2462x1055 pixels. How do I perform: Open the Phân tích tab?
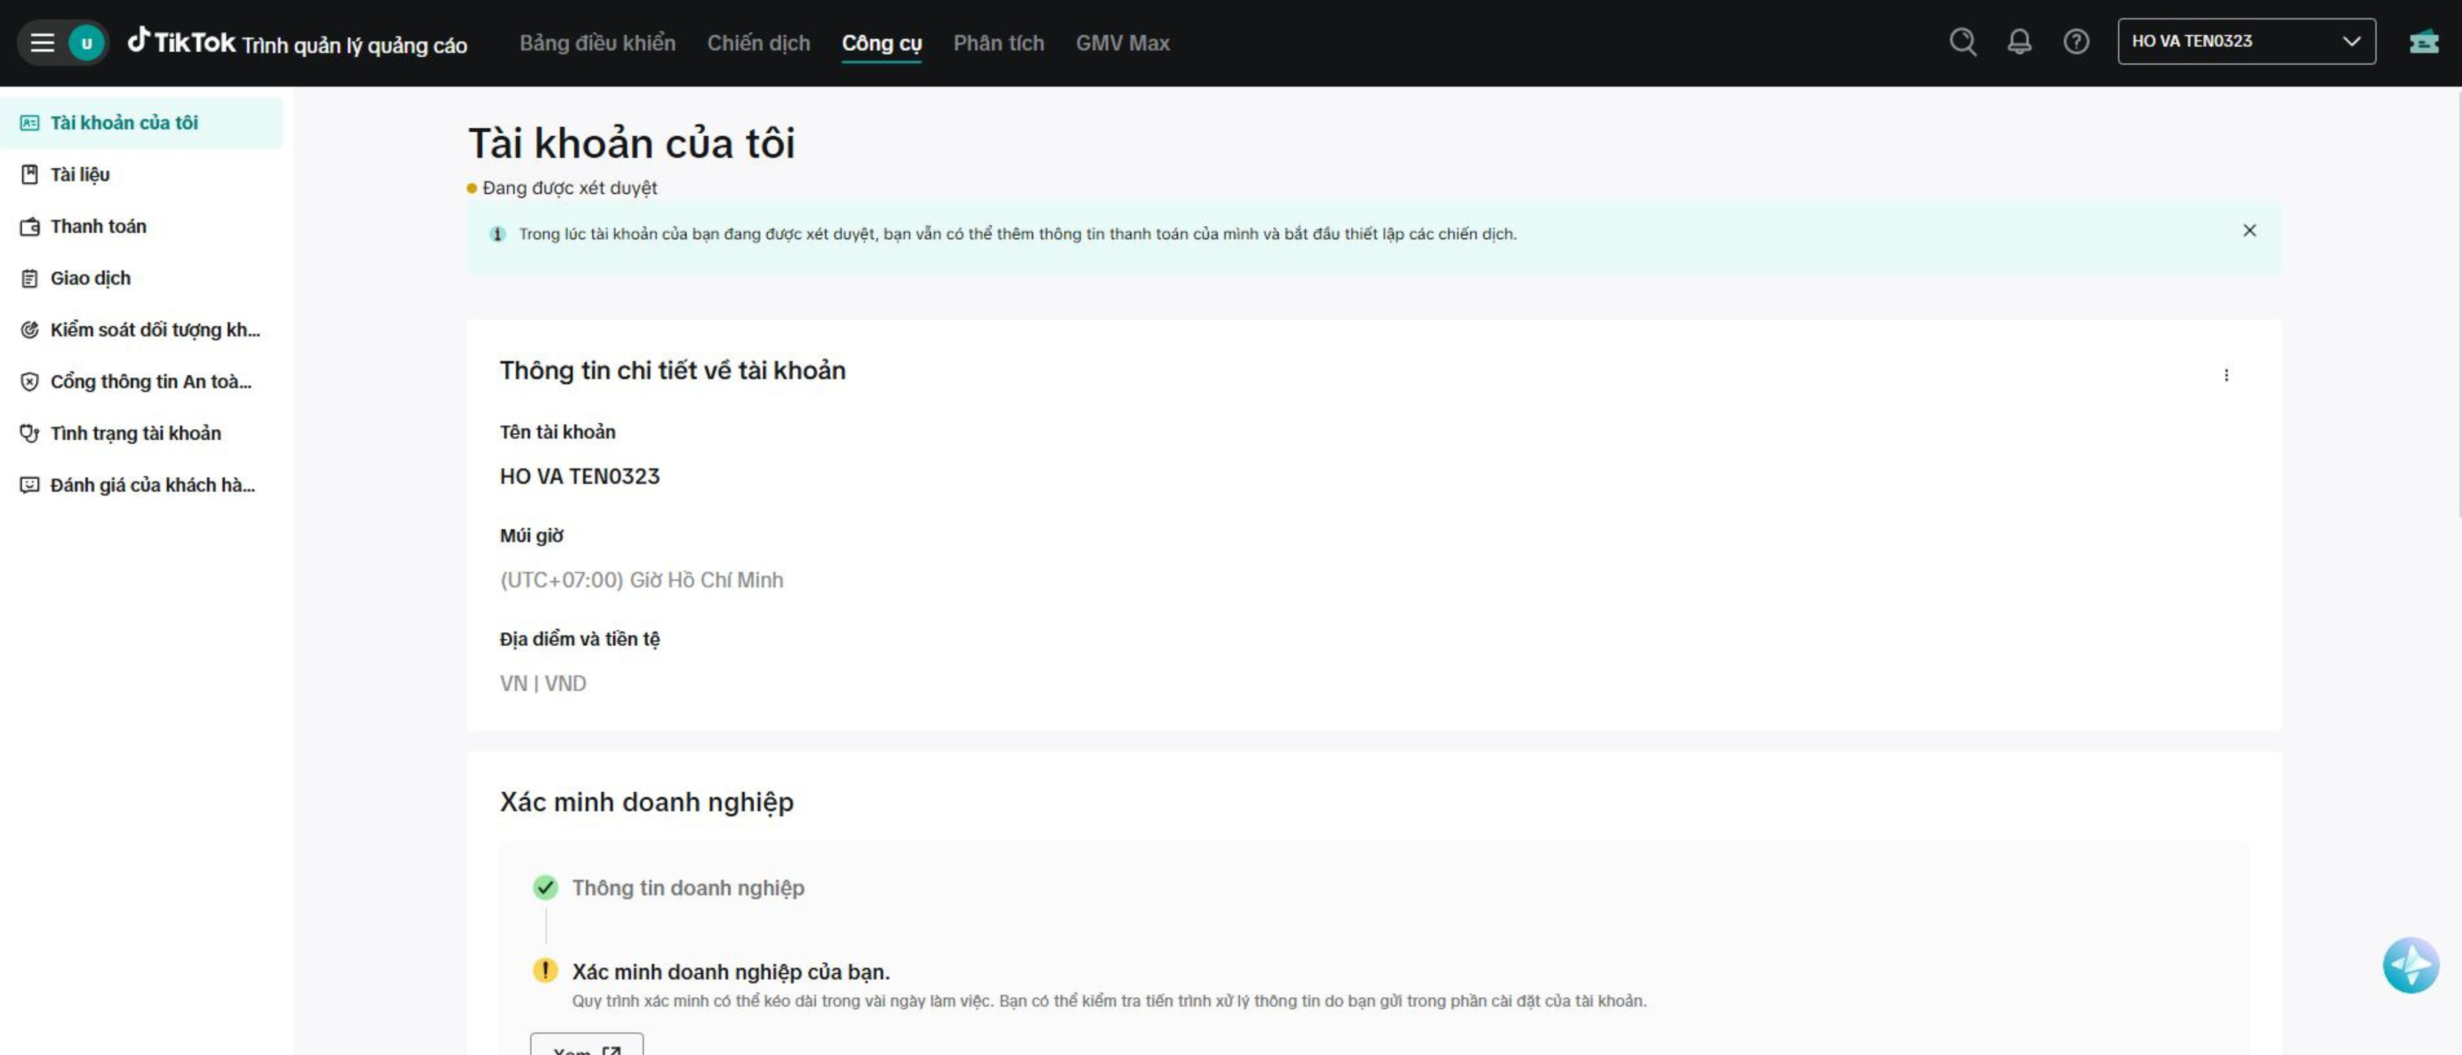click(x=998, y=43)
